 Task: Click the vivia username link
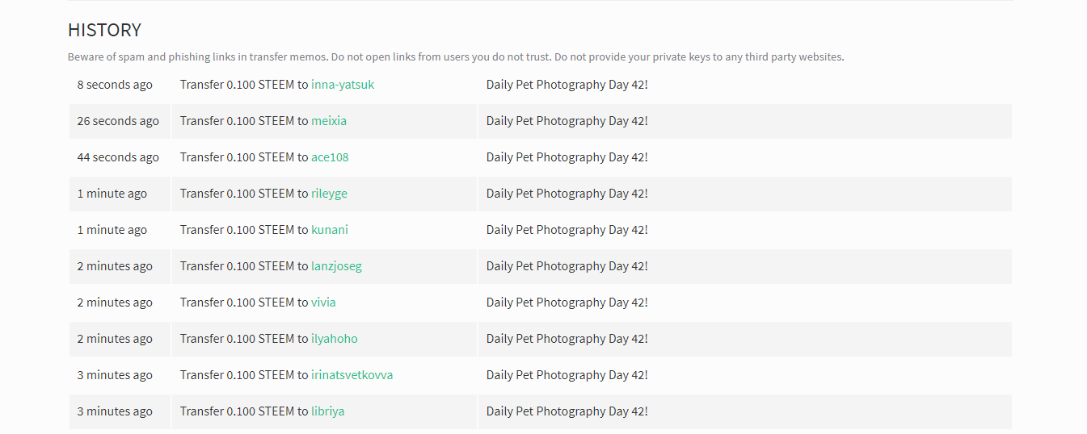323,303
